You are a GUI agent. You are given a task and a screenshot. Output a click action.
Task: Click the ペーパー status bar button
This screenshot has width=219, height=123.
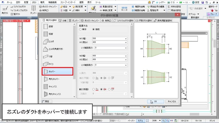coord(131,121)
